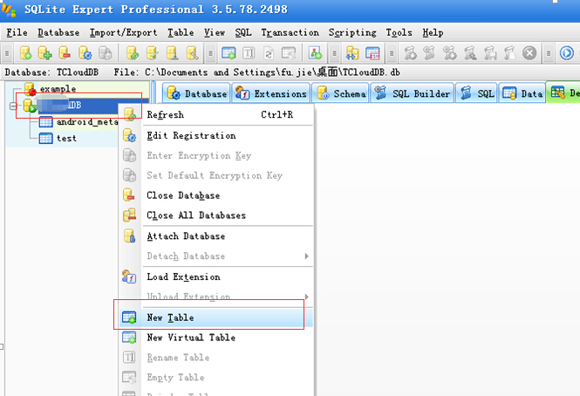
Task: Collapse the selected database tree node
Action: point(13,106)
